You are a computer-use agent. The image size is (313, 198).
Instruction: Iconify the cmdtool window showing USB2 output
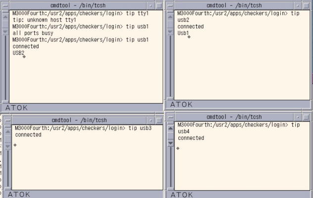151,6
